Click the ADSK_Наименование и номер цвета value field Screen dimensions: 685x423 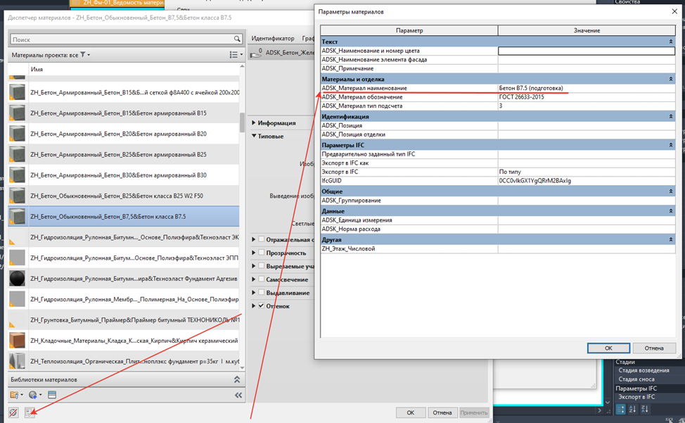pos(587,51)
